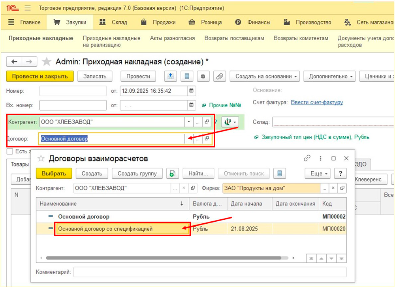Viewport: 395px width, 288px height.
Task: Click the copy contract icon next to Создать группу
Action: coord(171,173)
